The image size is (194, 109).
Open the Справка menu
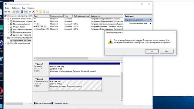click(31, 8)
